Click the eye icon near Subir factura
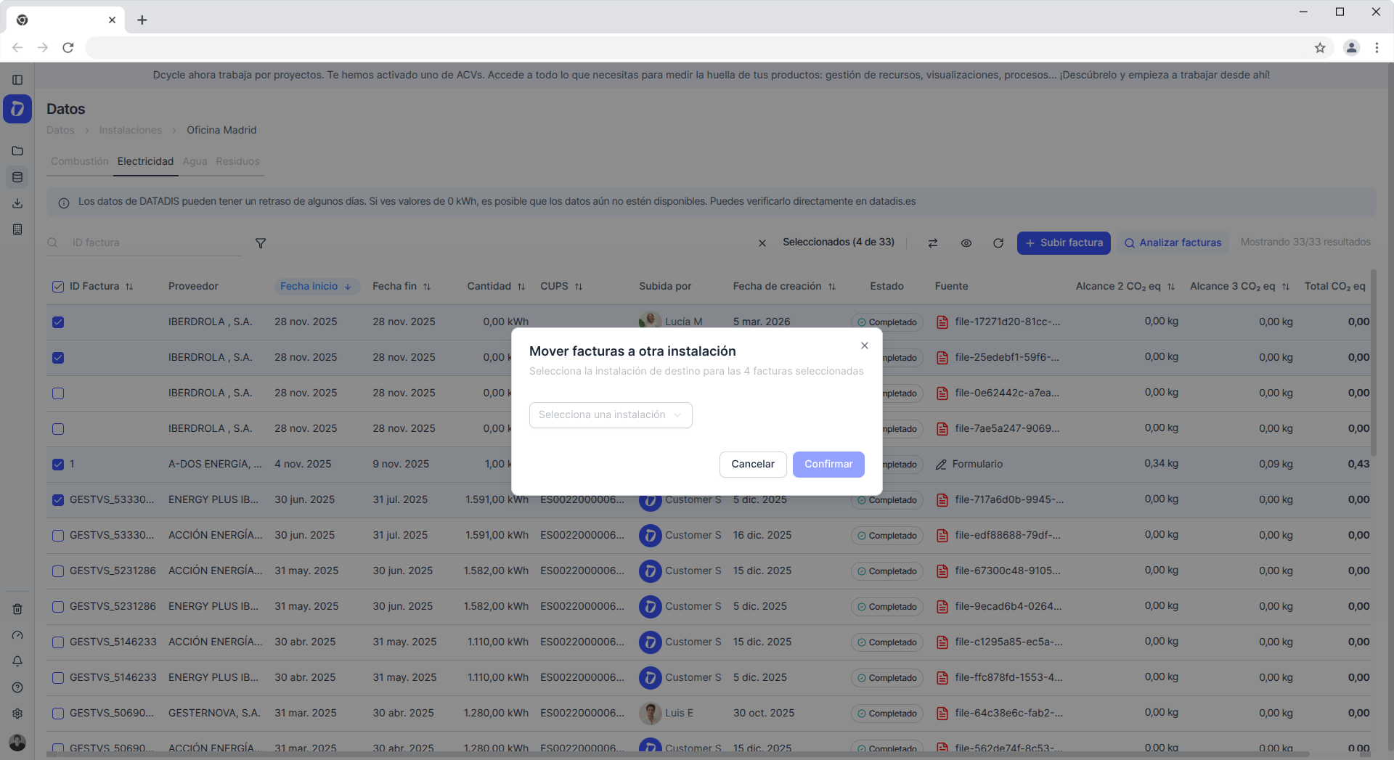The width and height of the screenshot is (1394, 760). coord(966,243)
